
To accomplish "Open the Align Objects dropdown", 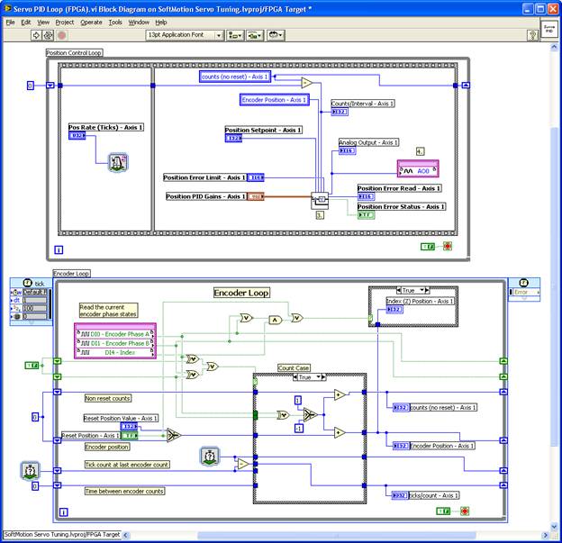I will click(235, 35).
